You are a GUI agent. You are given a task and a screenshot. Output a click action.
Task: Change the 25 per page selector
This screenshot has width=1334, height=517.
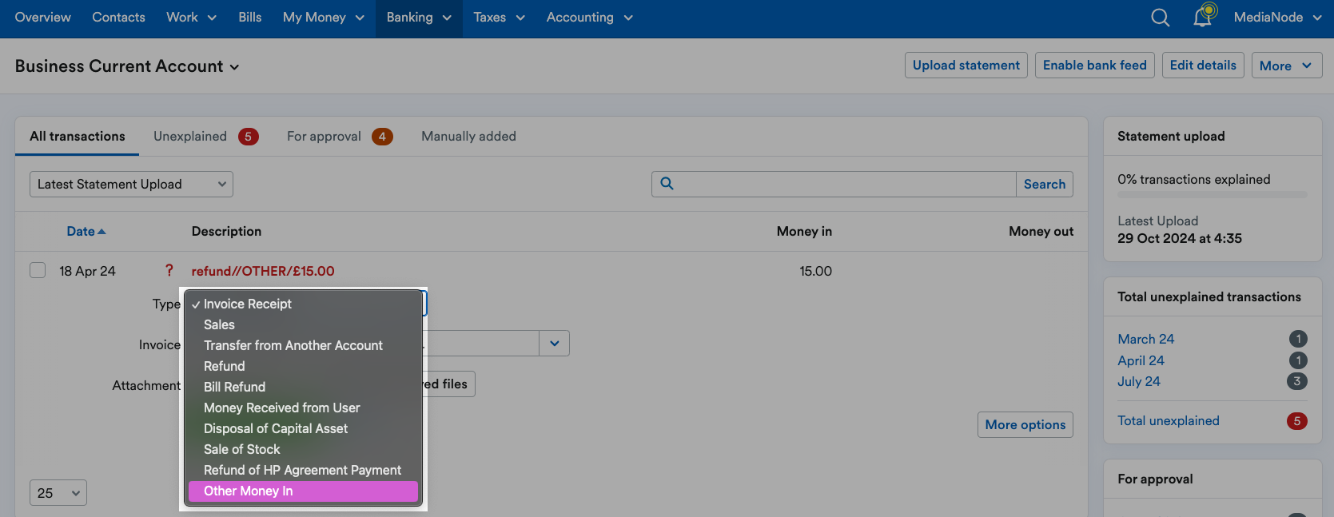(58, 493)
